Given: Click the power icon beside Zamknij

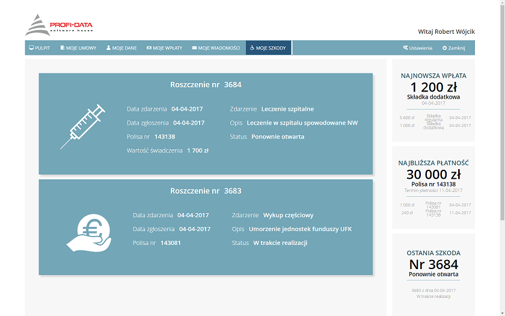Looking at the screenshot, I should (x=445, y=48).
